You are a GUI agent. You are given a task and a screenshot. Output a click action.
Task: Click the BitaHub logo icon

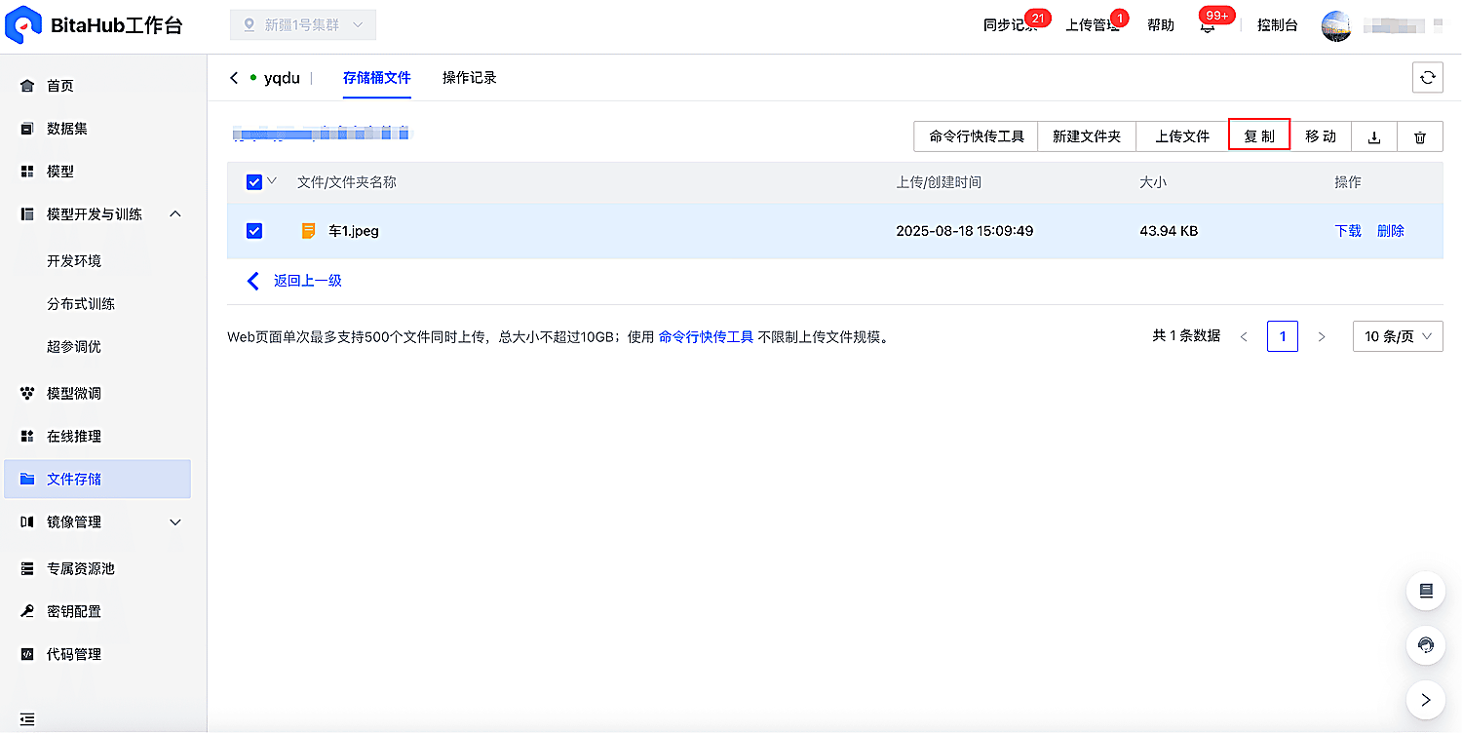(23, 25)
